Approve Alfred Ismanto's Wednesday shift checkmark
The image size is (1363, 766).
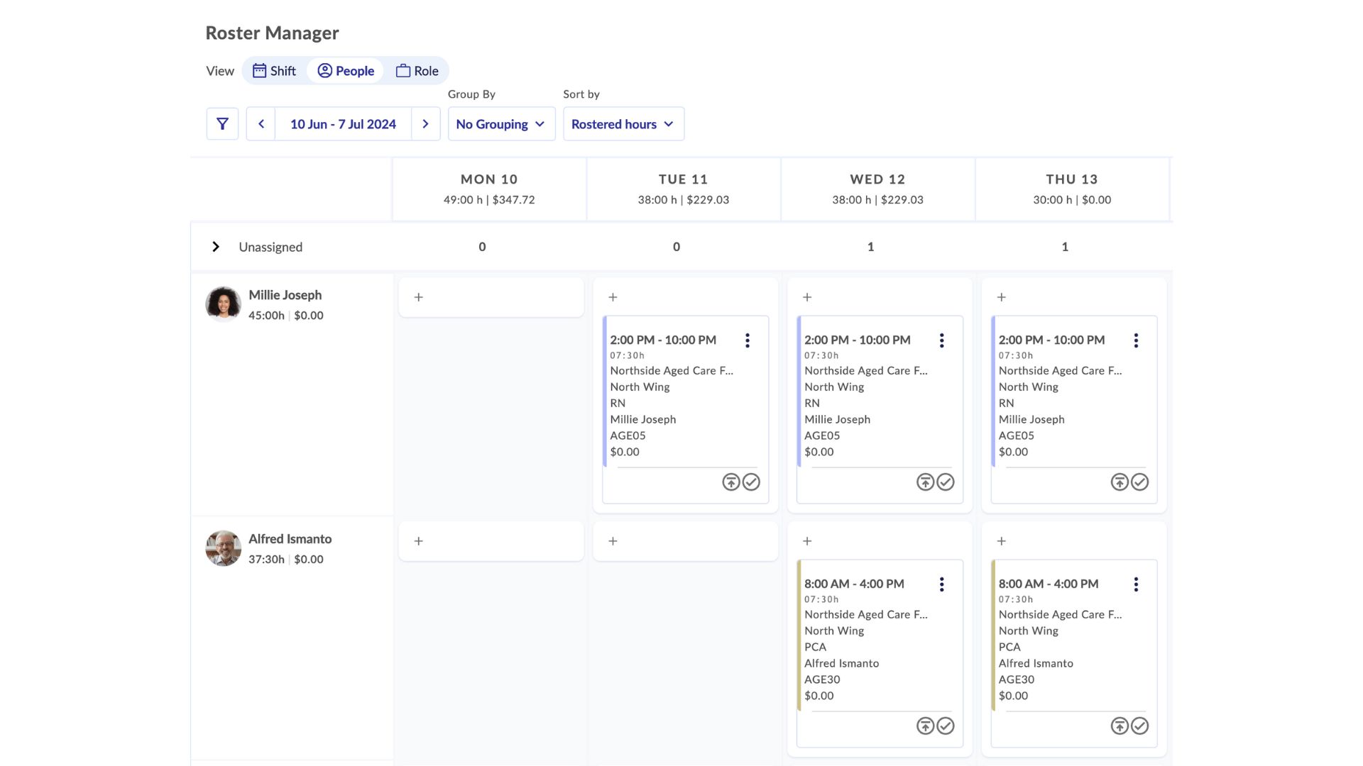(x=945, y=726)
